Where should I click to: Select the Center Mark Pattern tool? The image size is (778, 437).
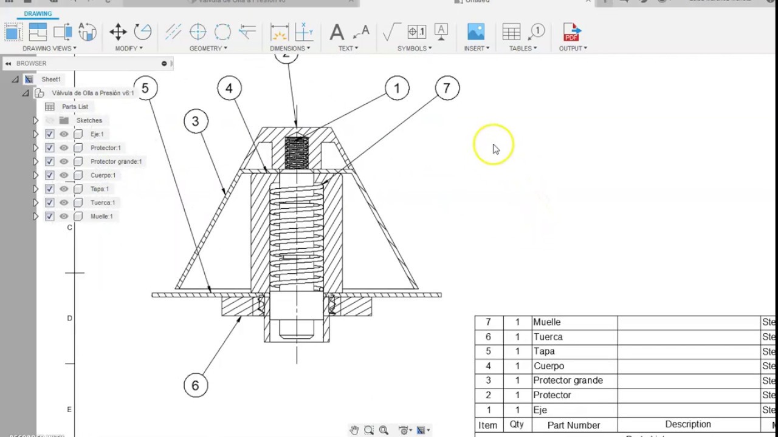[222, 32]
